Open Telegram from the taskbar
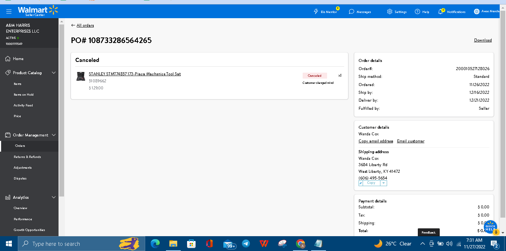 (x=246, y=244)
